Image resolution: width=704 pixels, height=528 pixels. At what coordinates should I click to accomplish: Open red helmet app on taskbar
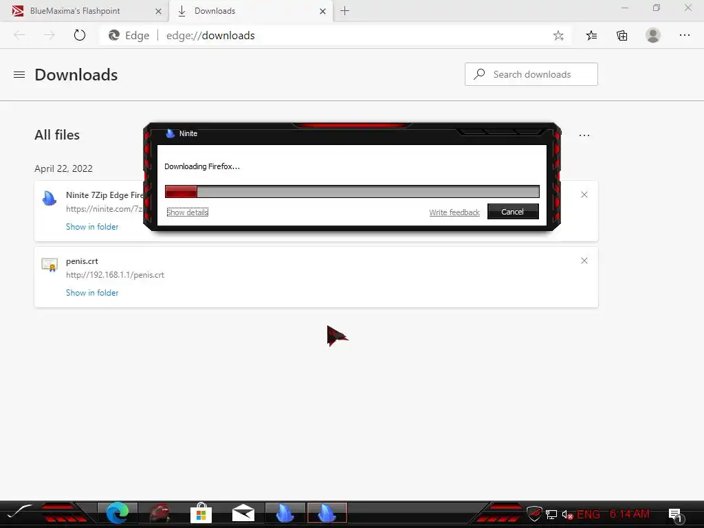click(159, 513)
